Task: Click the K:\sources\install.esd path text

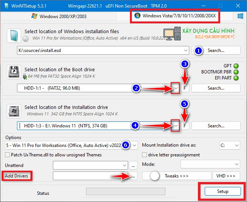Action: (40, 50)
